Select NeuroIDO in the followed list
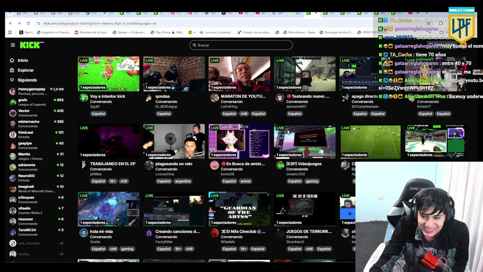Image resolution: width=483 pixels, height=272 pixels. [x=37, y=178]
